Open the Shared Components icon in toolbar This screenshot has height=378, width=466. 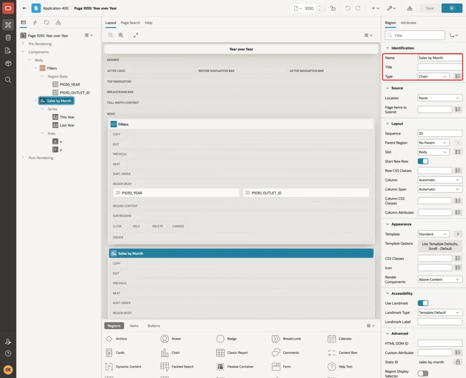410,8
